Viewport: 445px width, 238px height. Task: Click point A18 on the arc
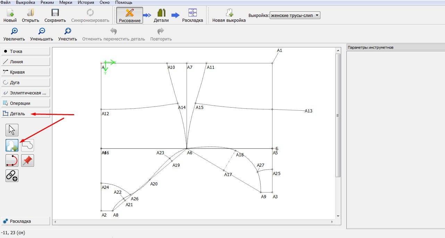point(235,151)
